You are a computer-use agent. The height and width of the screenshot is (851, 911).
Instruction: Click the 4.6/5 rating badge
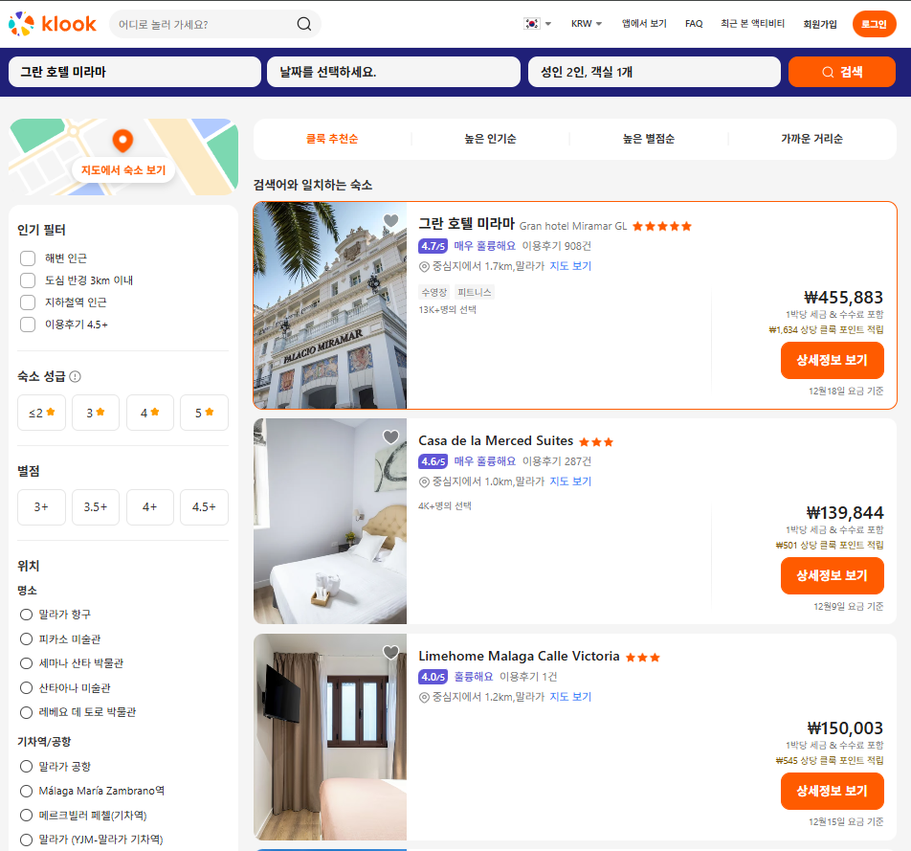[x=433, y=461]
